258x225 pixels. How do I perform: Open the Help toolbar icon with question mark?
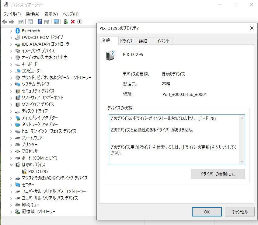(x=40, y=22)
